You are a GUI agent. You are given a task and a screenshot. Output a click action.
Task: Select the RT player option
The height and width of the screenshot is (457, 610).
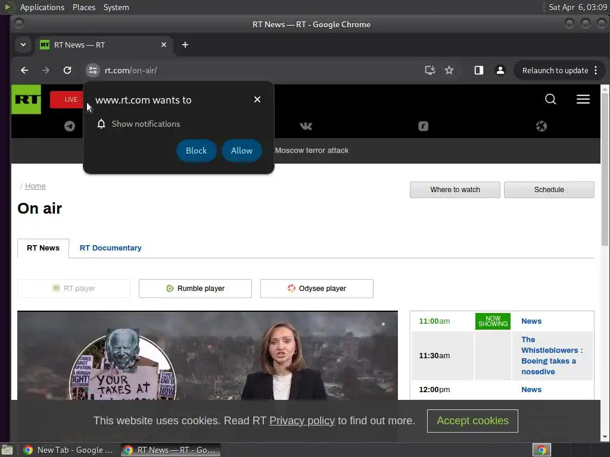click(x=74, y=289)
